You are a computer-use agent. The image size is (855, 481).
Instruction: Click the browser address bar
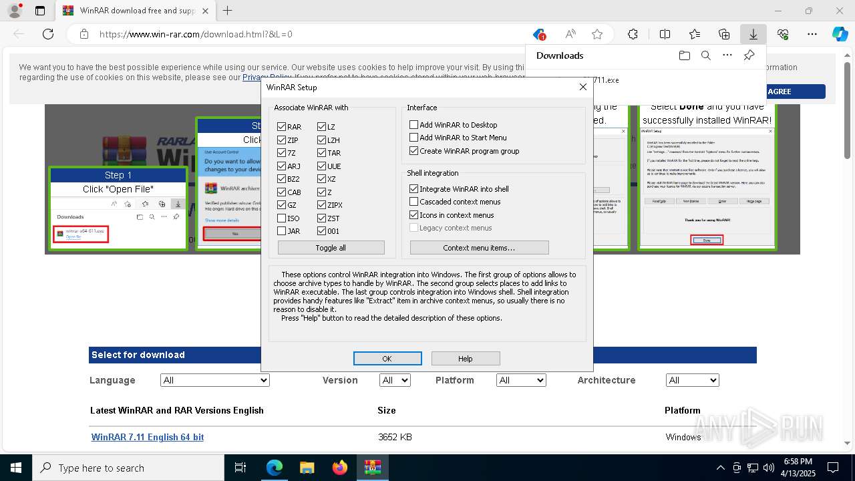point(307,34)
